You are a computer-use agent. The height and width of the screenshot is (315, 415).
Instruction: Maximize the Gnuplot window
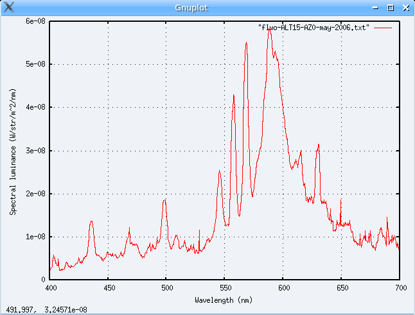391,8
